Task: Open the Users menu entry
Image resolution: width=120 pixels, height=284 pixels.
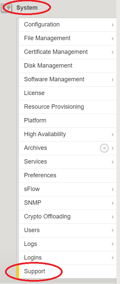Action: click(x=68, y=230)
